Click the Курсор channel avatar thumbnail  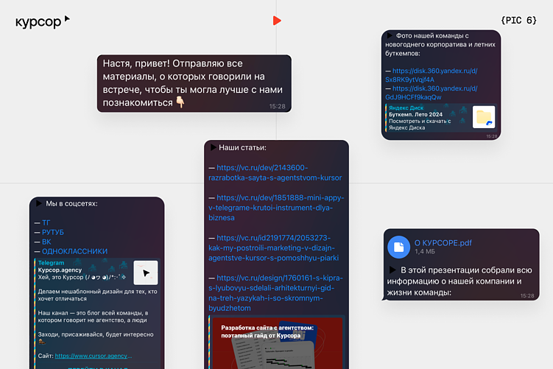click(146, 273)
